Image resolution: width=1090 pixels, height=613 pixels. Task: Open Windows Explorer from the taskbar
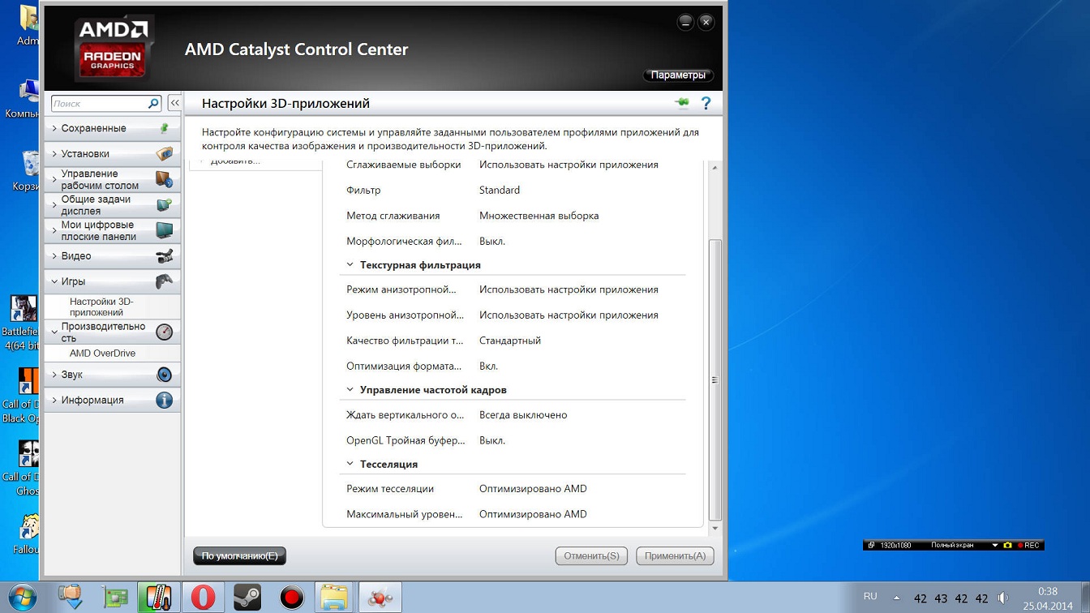(334, 598)
